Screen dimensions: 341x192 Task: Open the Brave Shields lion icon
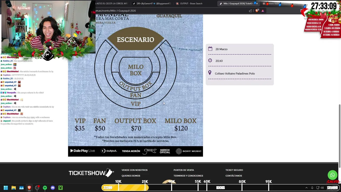(x=257, y=11)
